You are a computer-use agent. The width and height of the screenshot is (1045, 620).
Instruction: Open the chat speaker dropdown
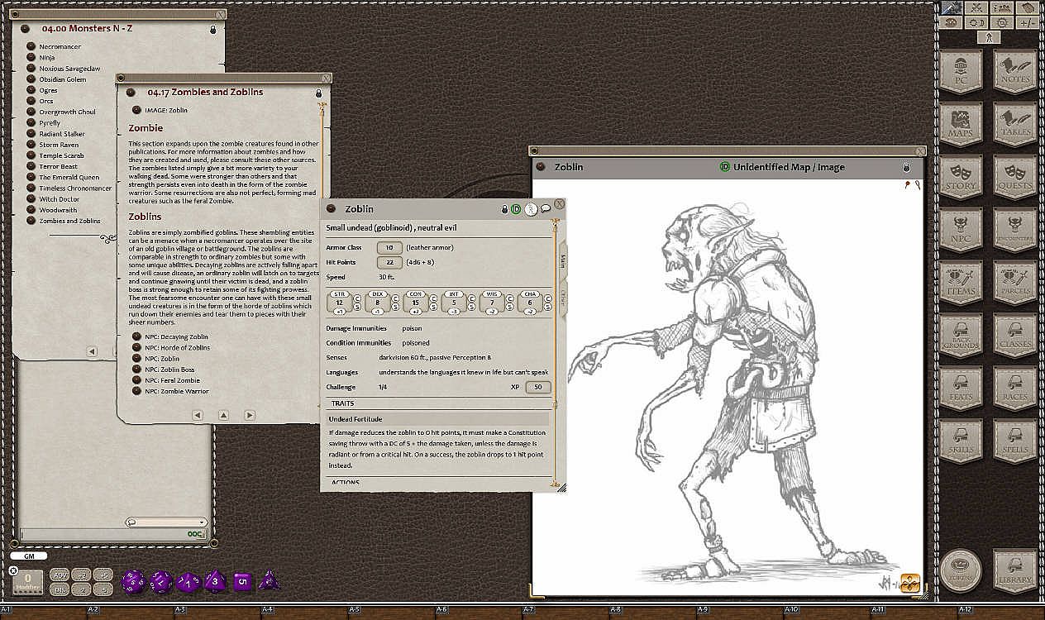(x=166, y=522)
